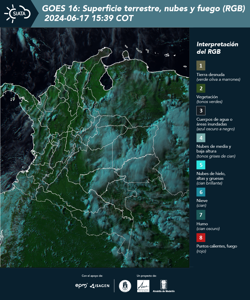Click the note "(tonos verdes)"
Image resolution: width=250 pixels, height=300 pixels.
pyautogui.click(x=209, y=102)
